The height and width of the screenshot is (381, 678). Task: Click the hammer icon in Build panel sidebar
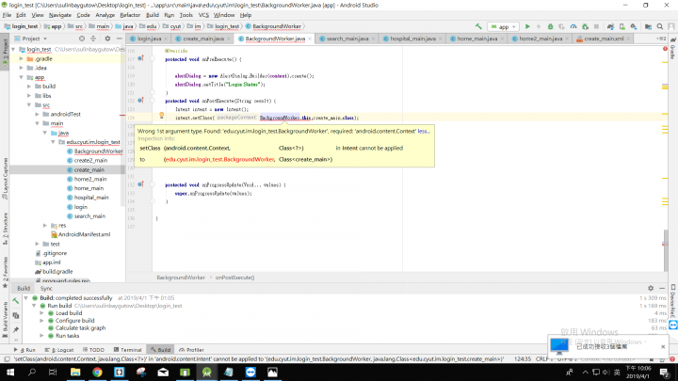[16, 301]
